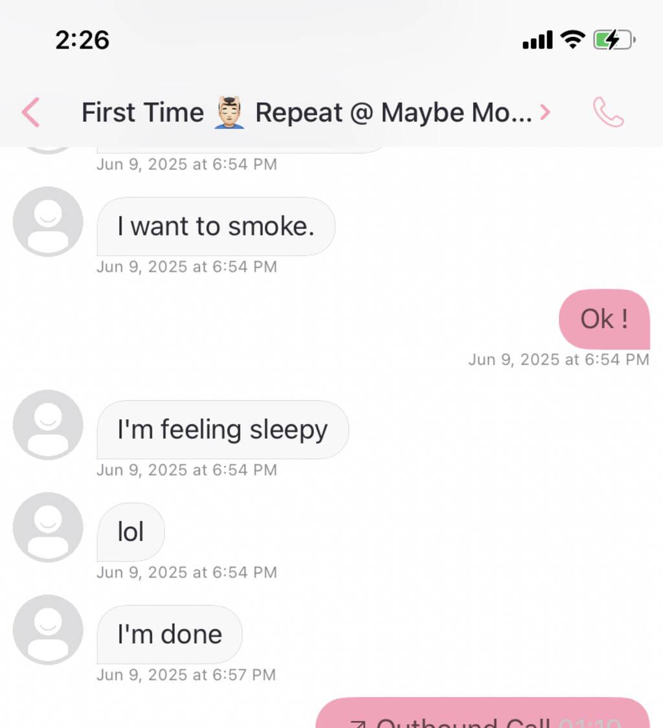Tap the Wi-Fi status icon
This screenshot has width=663, height=728.
click(572, 39)
